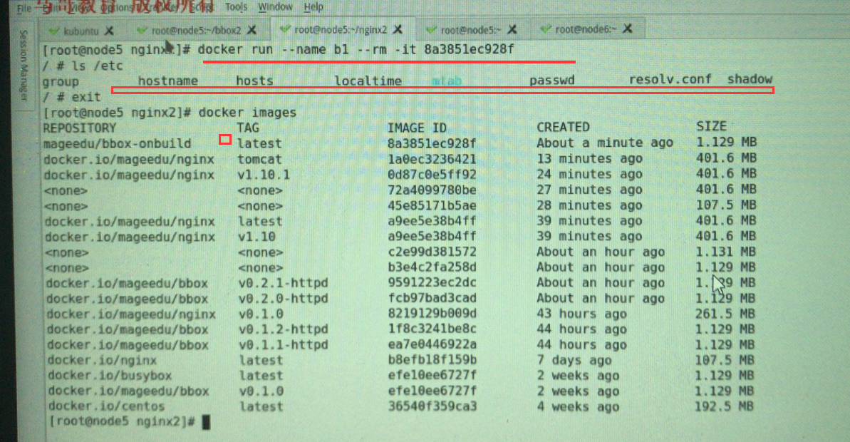Screen dimensions: 850x442
Task: Click image ID 8219129b009d
Action: coord(432,314)
